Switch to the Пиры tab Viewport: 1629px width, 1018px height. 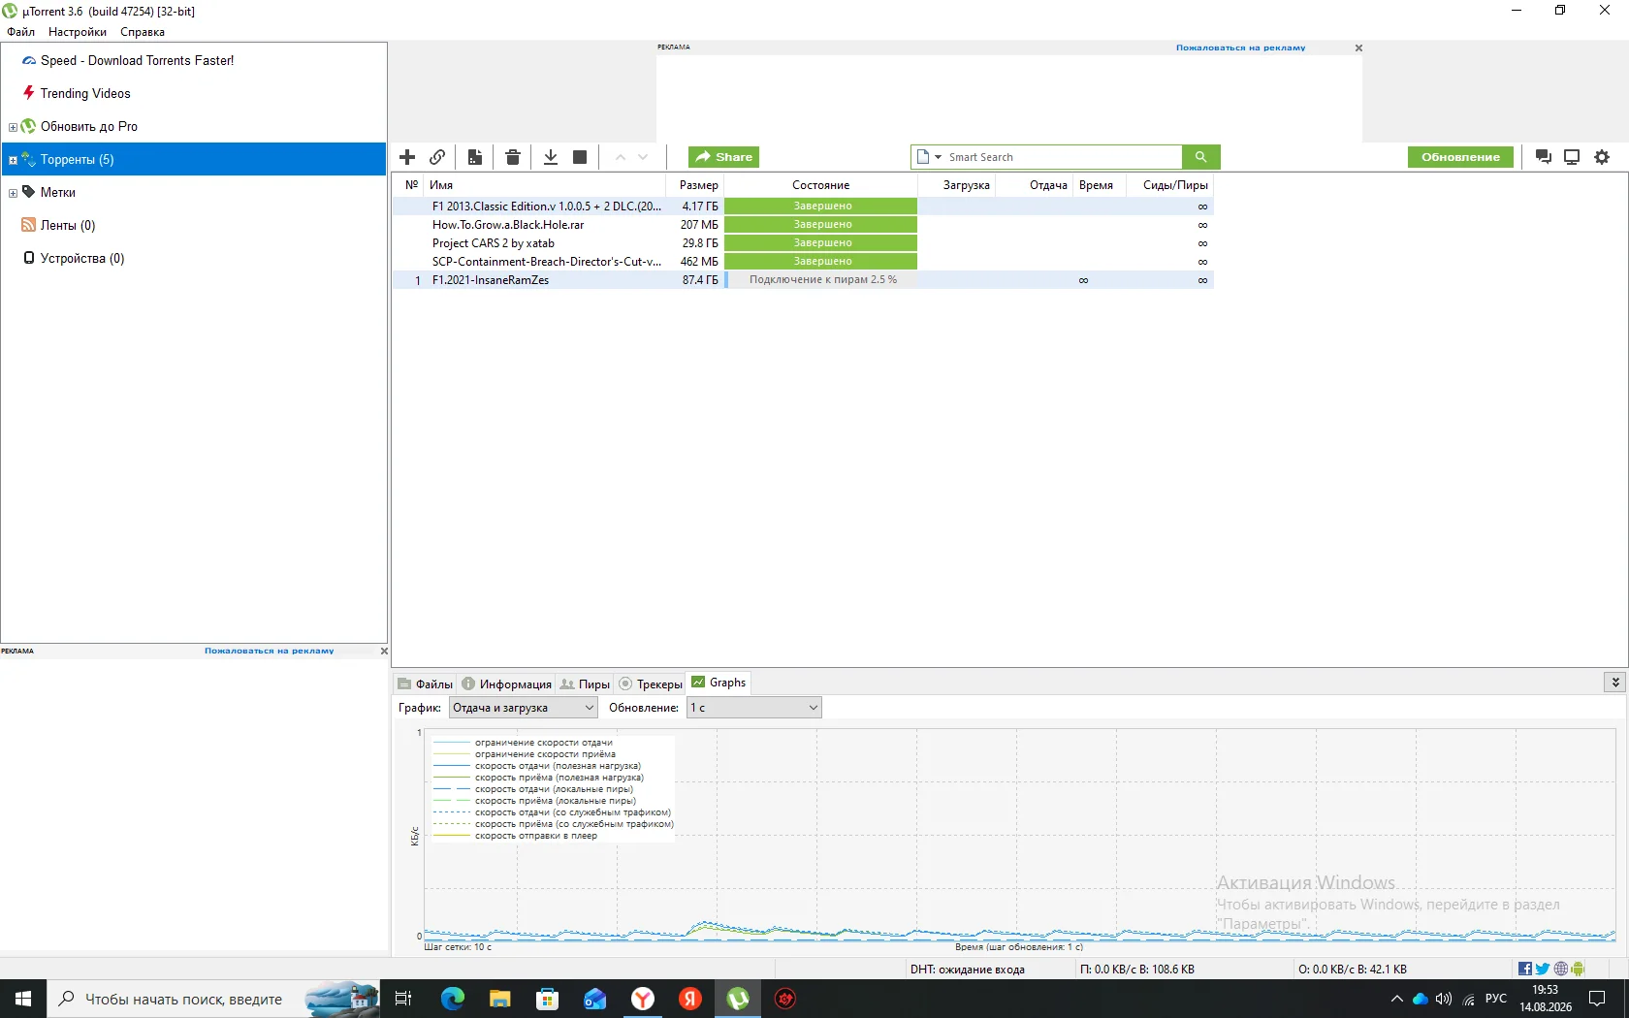pyautogui.click(x=585, y=684)
